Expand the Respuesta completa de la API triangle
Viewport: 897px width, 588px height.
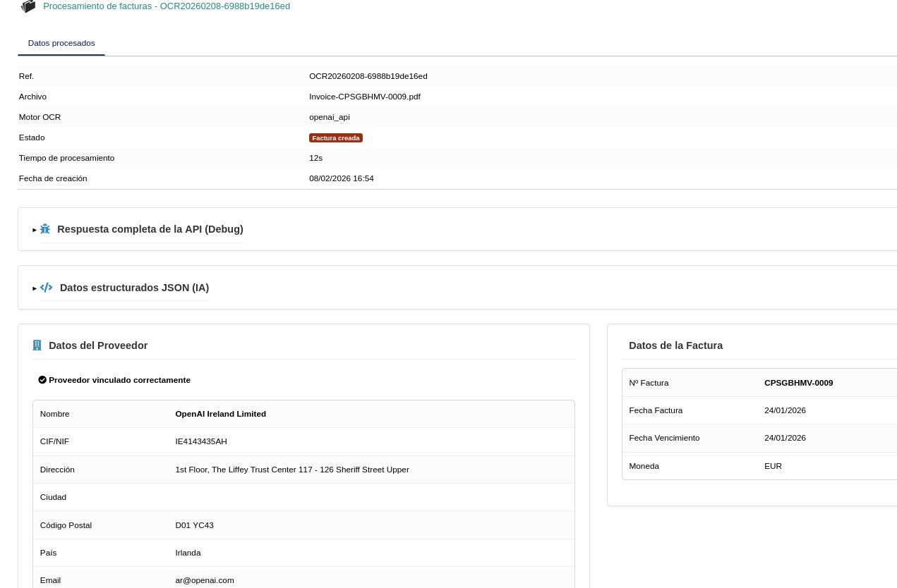(35, 230)
